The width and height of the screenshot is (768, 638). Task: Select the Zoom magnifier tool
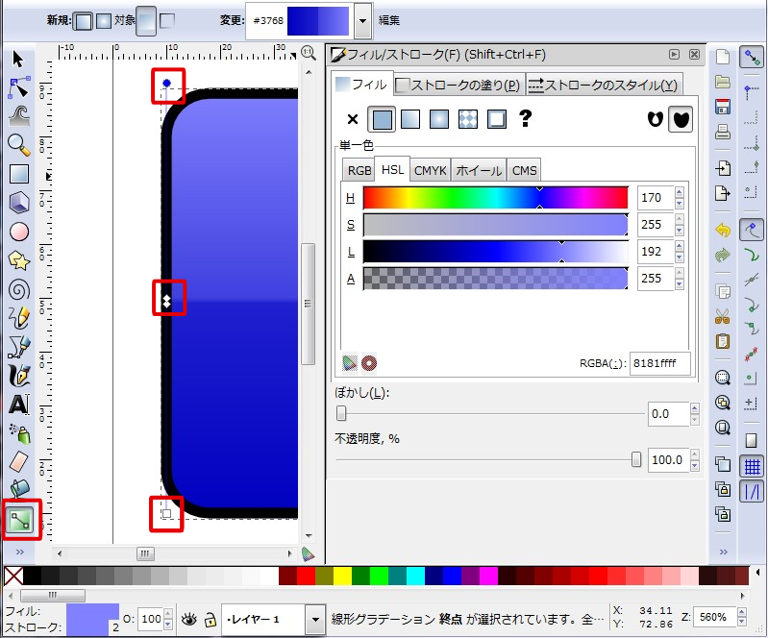coord(19,145)
